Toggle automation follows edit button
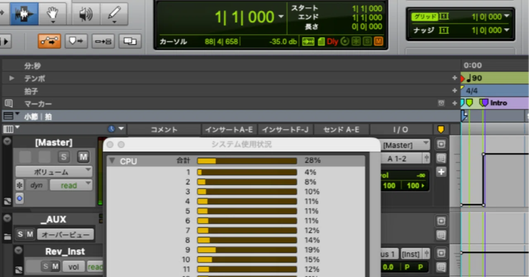This screenshot has height=277, width=529. [50, 41]
